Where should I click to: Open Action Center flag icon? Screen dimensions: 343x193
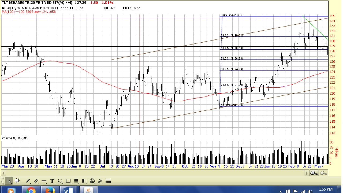295,191
